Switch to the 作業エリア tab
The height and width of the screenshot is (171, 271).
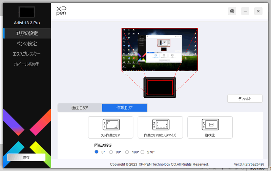[x=125, y=108]
